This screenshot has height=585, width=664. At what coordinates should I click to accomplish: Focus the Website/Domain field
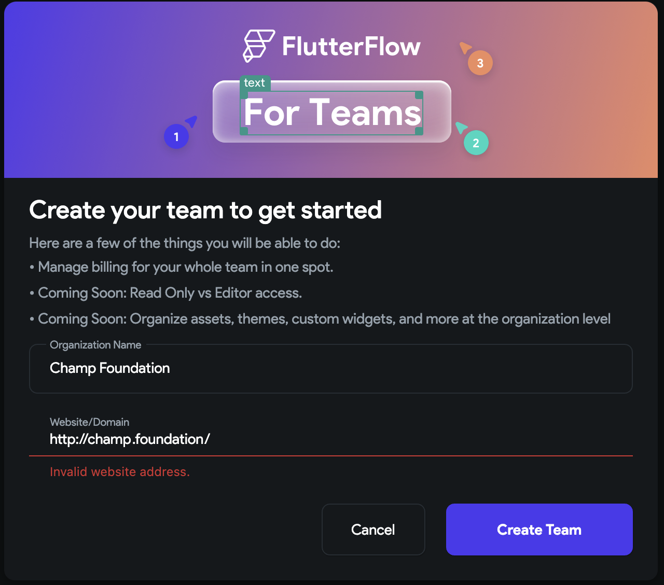[x=331, y=439]
